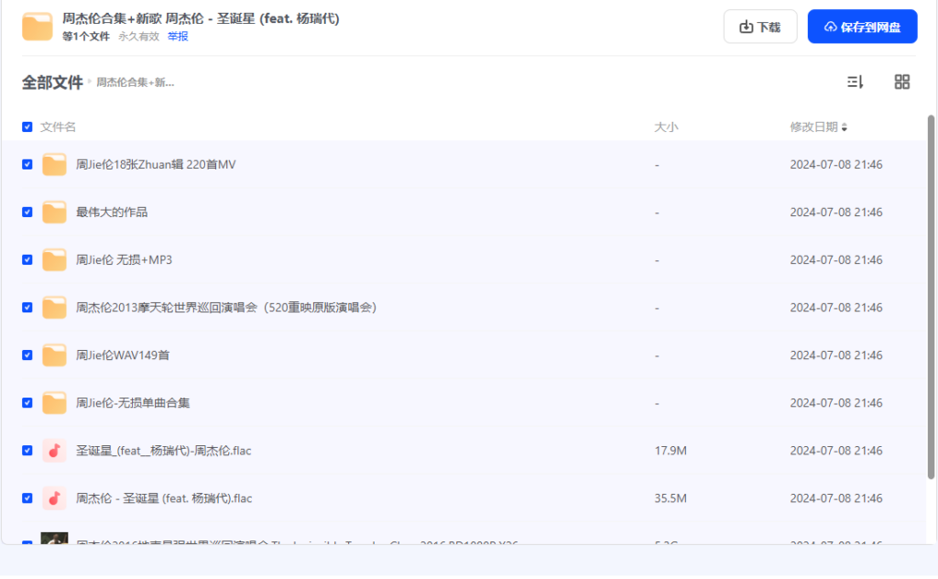Screen dimensions: 938x579
Task: Click the sort order icon
Action: pos(855,82)
